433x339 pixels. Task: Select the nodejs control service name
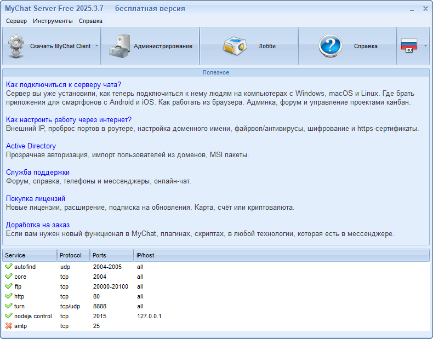[33, 316]
